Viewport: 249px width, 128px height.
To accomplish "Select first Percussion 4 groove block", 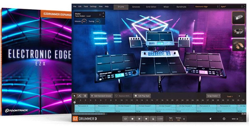I will pos(85,108).
